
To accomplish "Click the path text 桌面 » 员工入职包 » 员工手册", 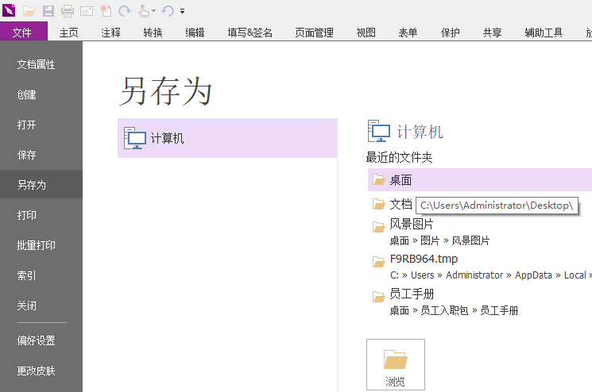I will tap(455, 310).
